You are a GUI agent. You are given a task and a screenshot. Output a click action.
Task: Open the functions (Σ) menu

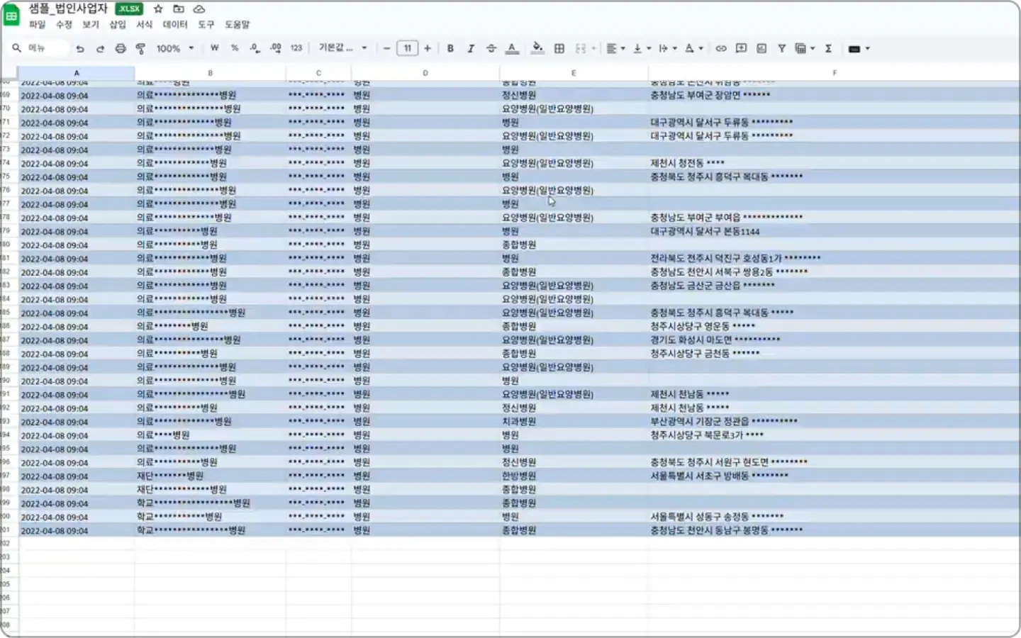[828, 48]
